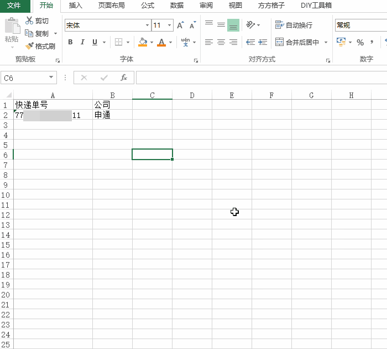The width and height of the screenshot is (387, 349).
Task: Toggle italic formatting
Action: click(x=82, y=42)
